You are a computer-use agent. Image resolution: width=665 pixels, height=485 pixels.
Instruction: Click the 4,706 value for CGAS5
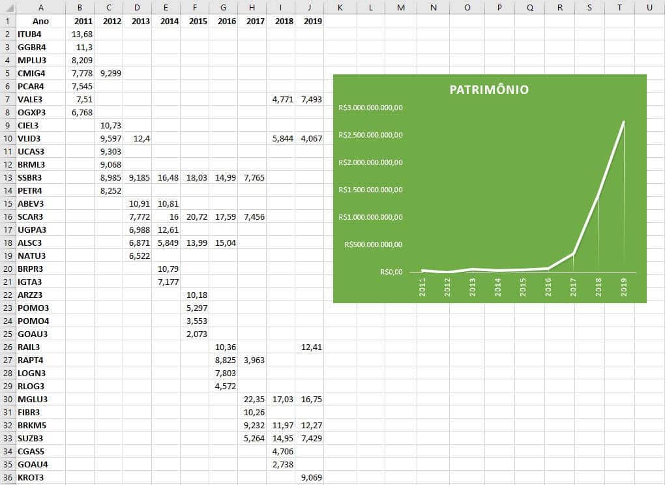click(281, 452)
